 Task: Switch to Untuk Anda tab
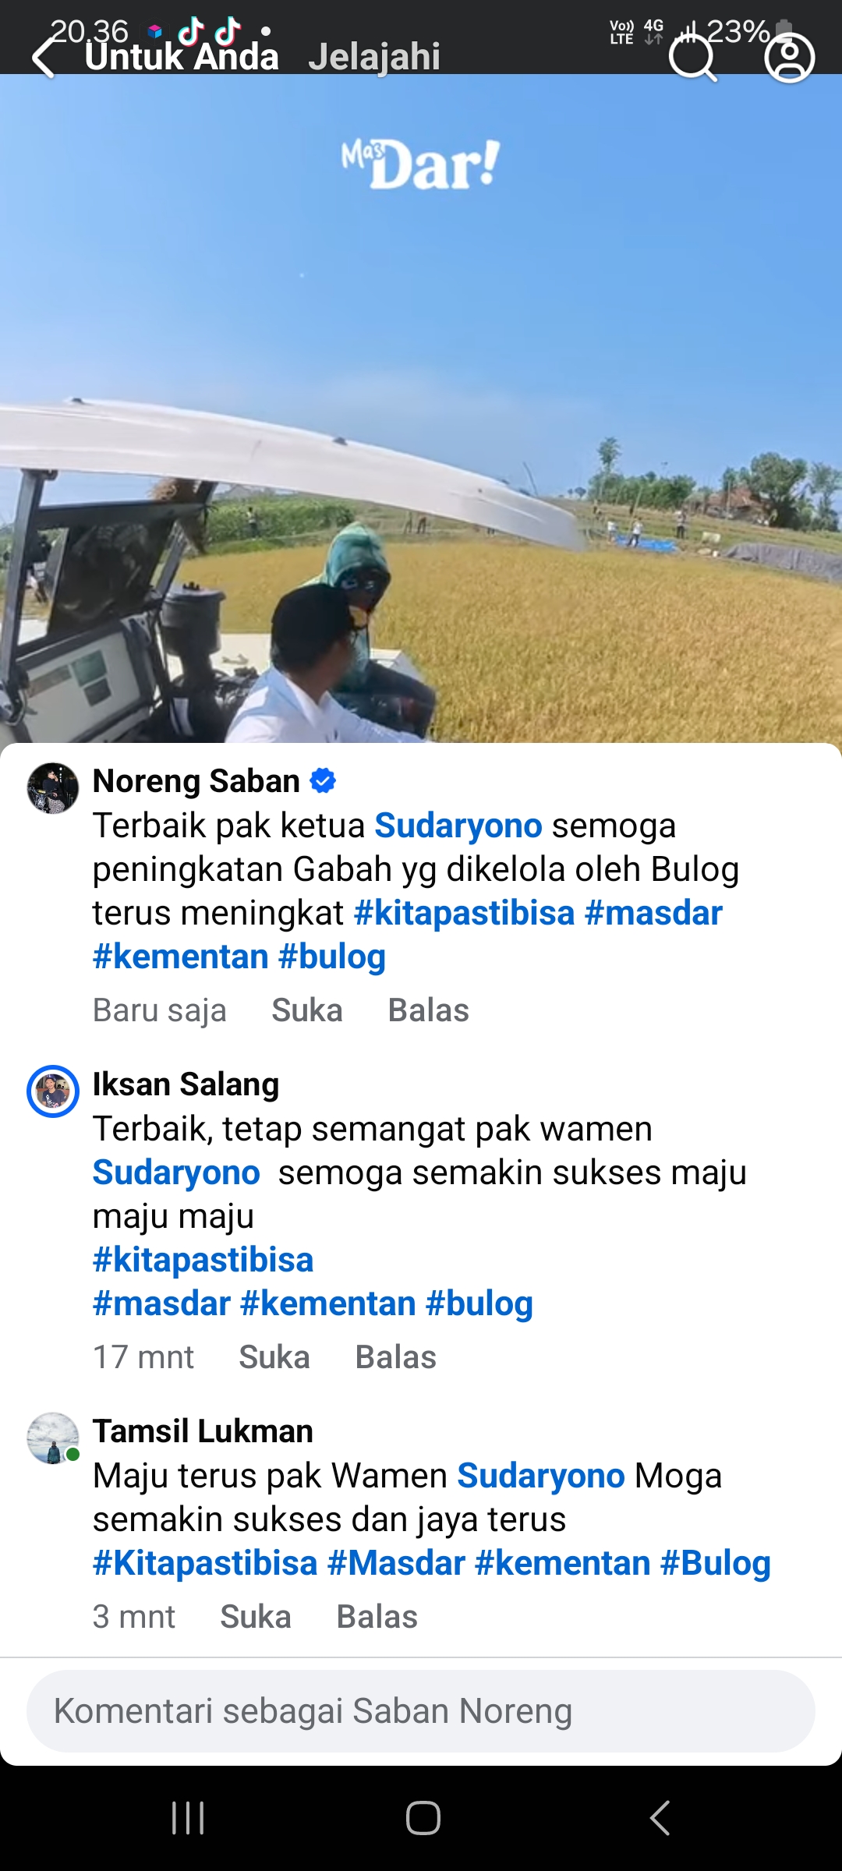point(182,57)
